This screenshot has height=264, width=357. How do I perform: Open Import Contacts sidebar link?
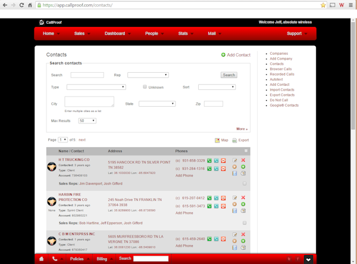tap(282, 89)
